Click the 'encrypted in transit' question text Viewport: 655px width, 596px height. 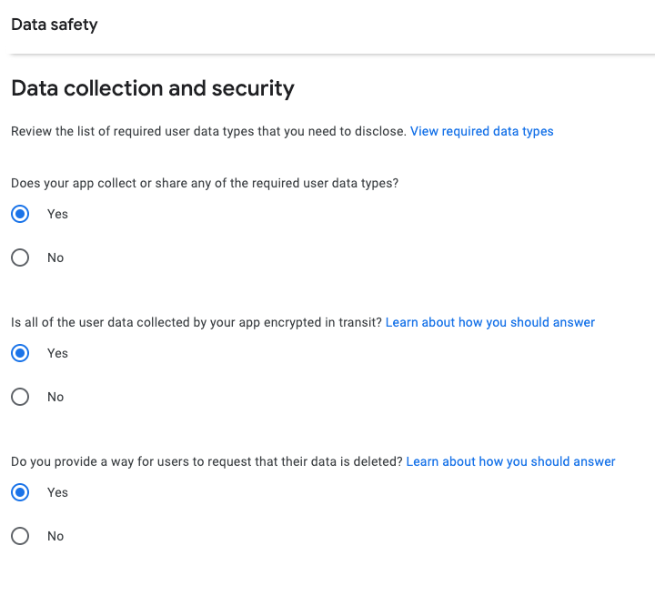(196, 322)
